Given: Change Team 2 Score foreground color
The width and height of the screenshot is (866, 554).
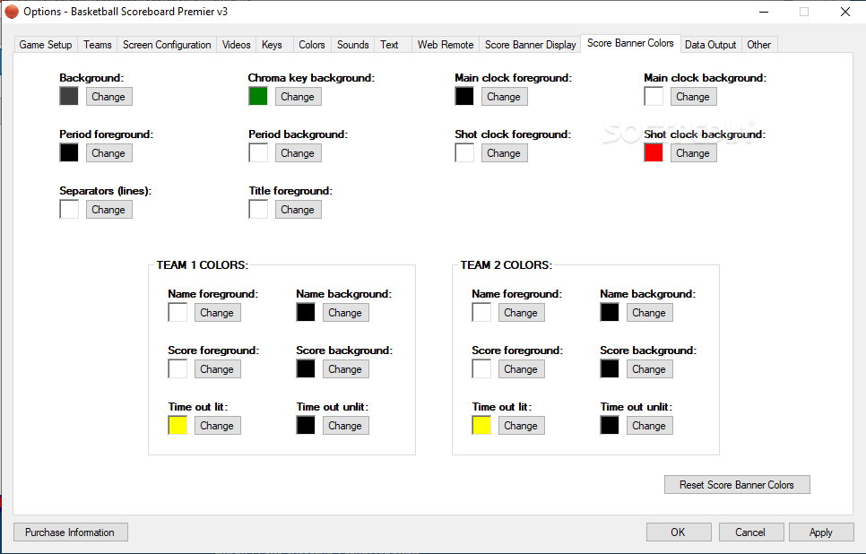Looking at the screenshot, I should click(522, 369).
